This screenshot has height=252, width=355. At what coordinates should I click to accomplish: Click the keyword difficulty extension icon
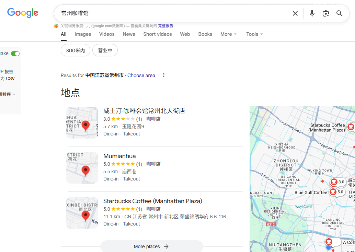coord(56,26)
